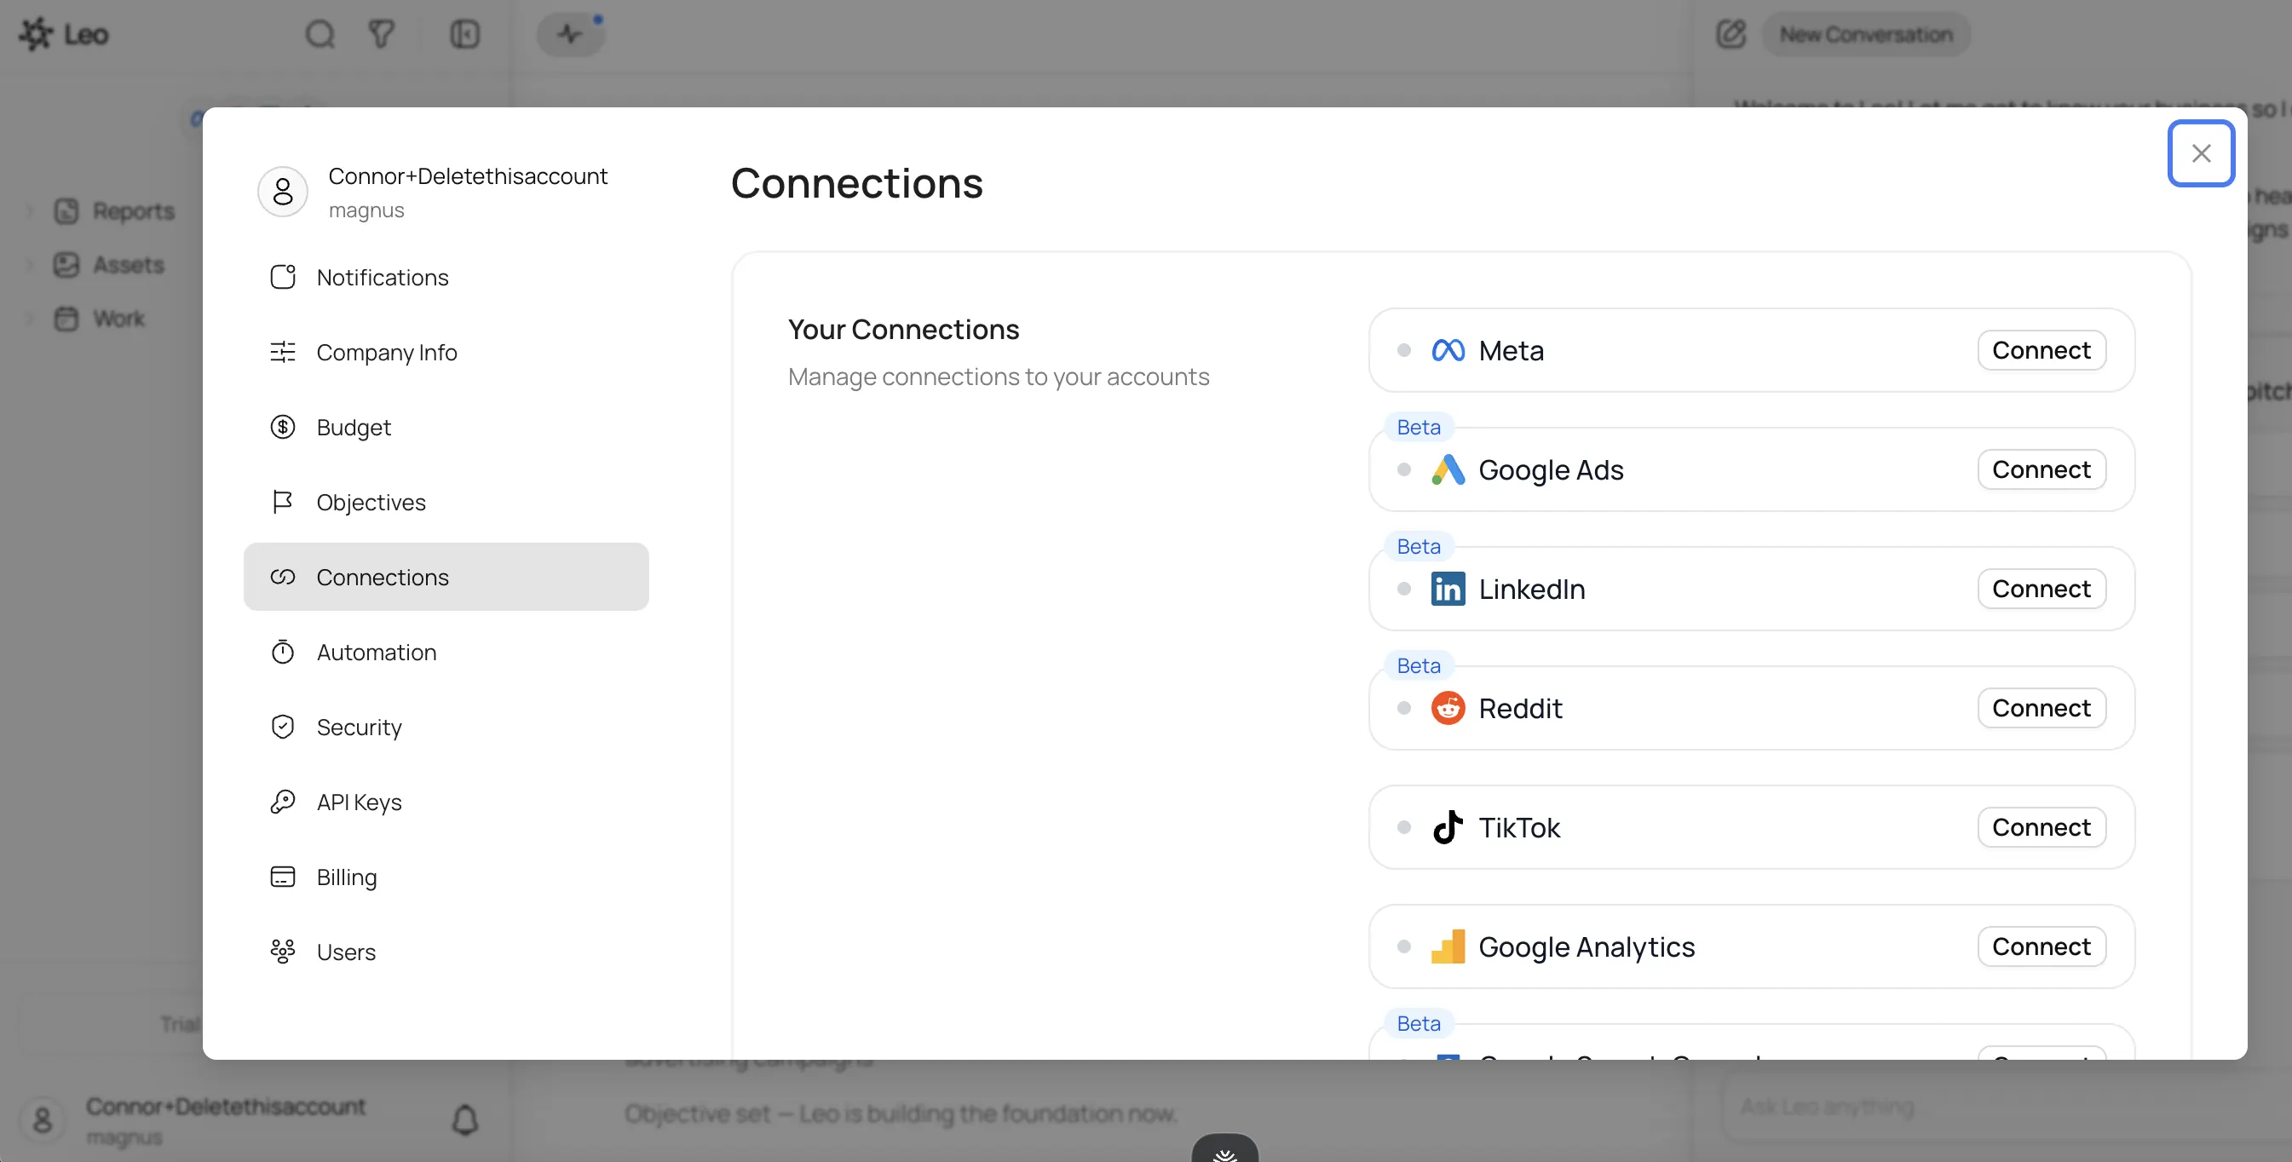
Task: Click the Billing card icon
Action: tap(283, 877)
